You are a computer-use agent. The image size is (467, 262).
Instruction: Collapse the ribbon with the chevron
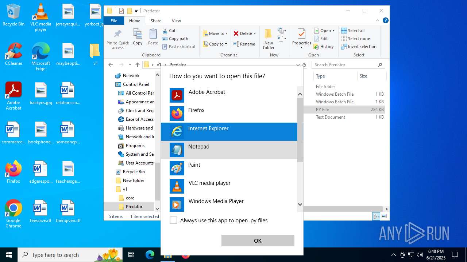coord(378,21)
